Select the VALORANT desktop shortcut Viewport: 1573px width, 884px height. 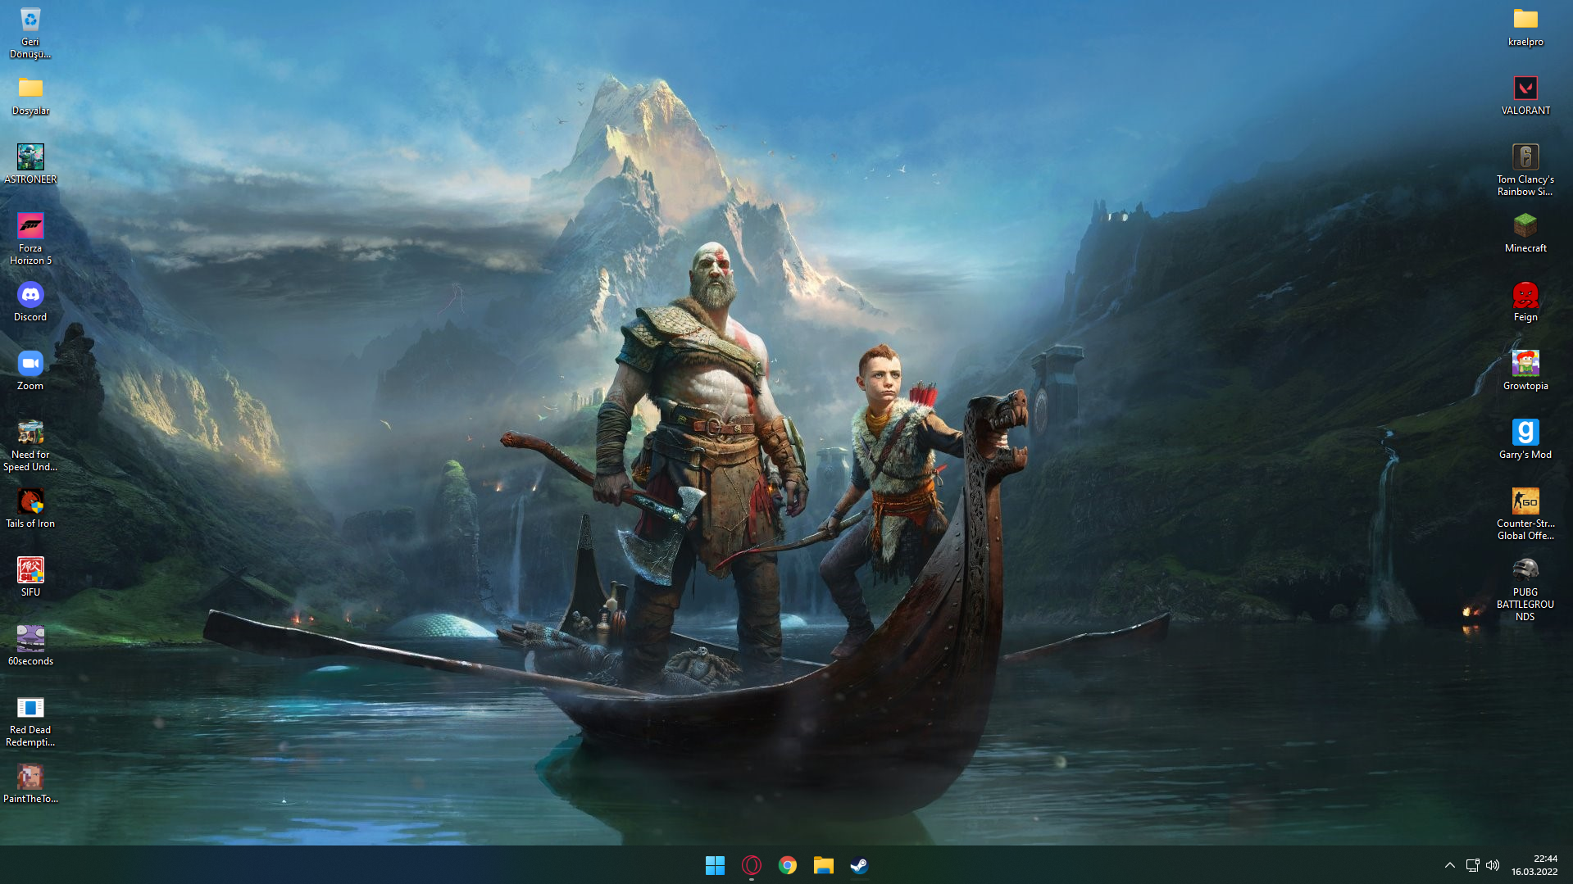point(1525,96)
